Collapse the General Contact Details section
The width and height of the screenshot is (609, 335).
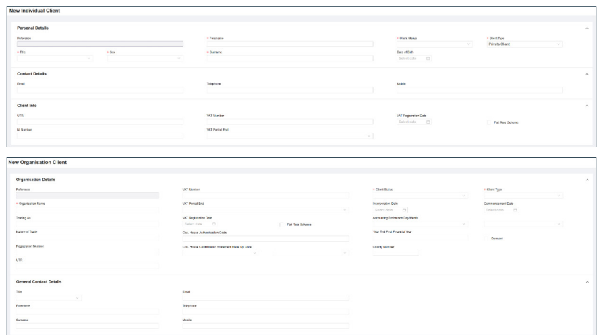coord(587,280)
